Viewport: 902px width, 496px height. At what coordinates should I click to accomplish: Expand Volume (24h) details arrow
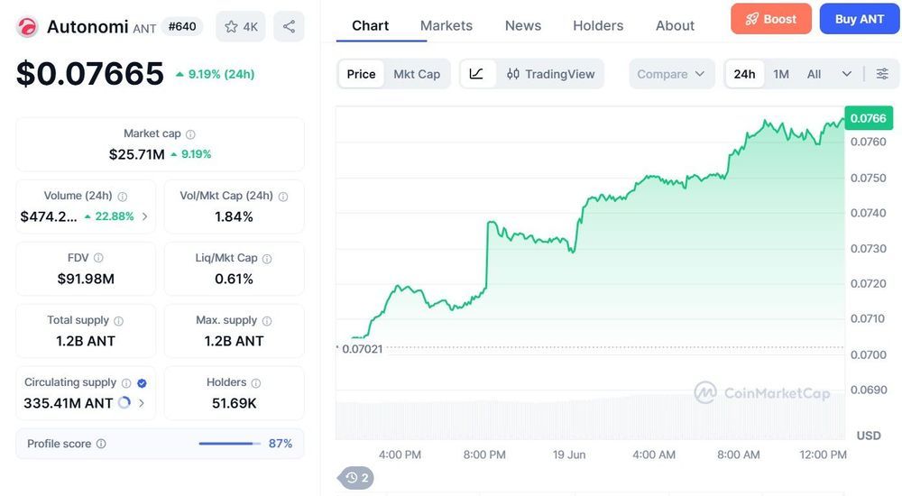[145, 216]
